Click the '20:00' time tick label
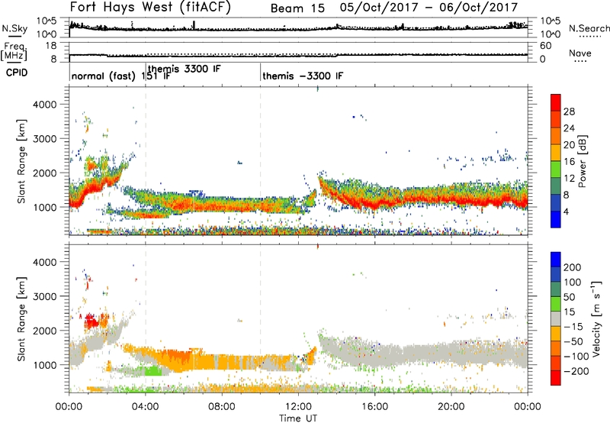Screen dimensions: 610x423 click(x=451, y=407)
